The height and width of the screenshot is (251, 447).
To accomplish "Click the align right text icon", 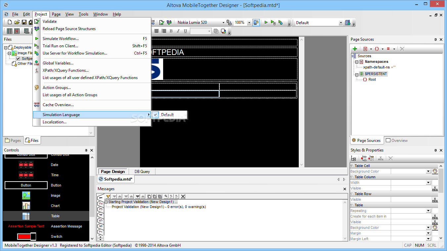I will pos(163,31).
